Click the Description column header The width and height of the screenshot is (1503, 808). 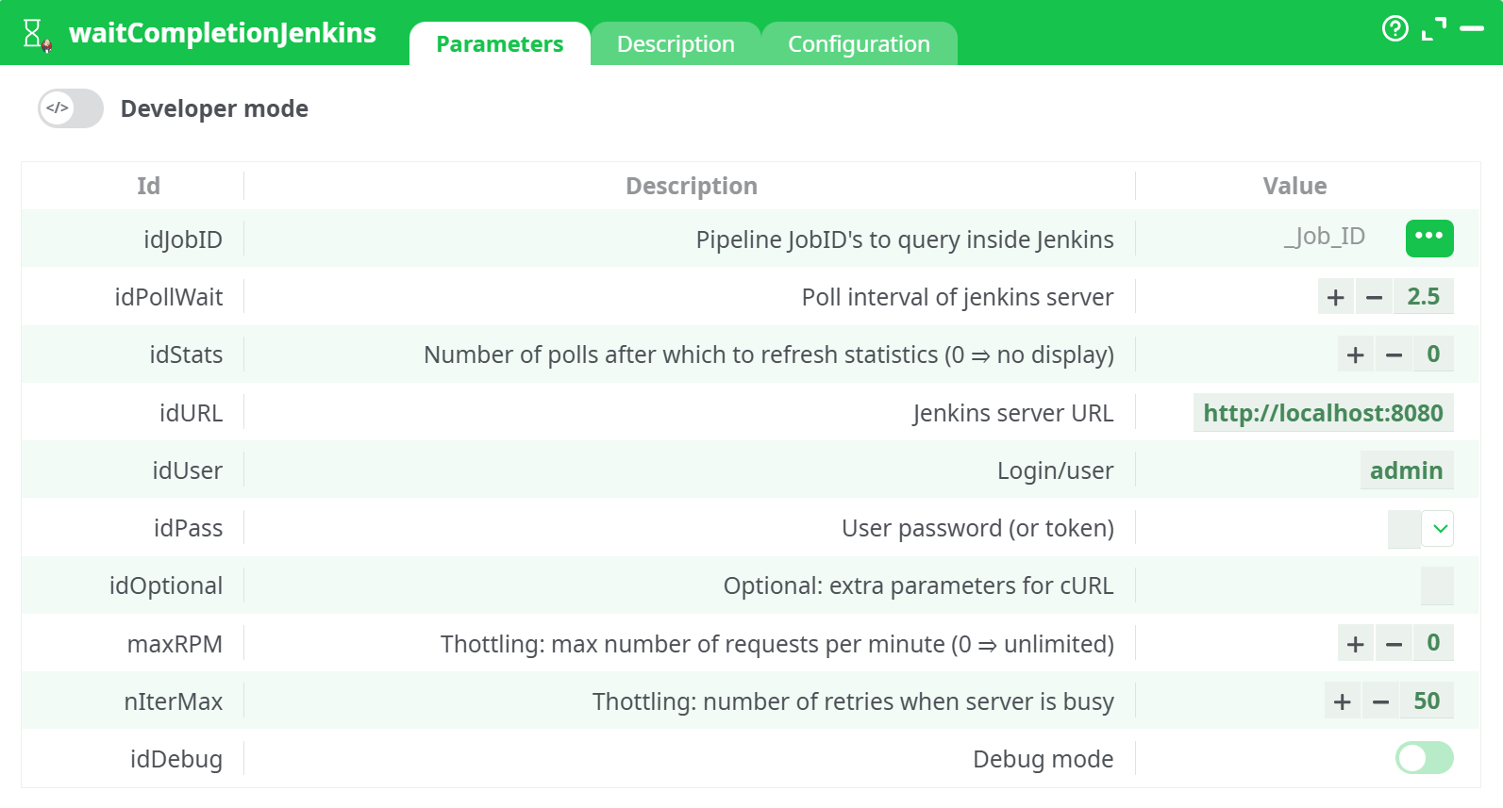[692, 186]
